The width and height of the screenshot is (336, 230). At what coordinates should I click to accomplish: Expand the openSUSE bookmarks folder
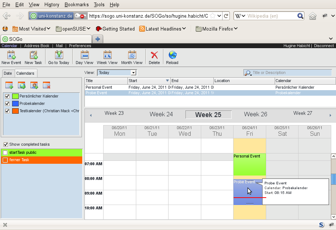coord(73,29)
